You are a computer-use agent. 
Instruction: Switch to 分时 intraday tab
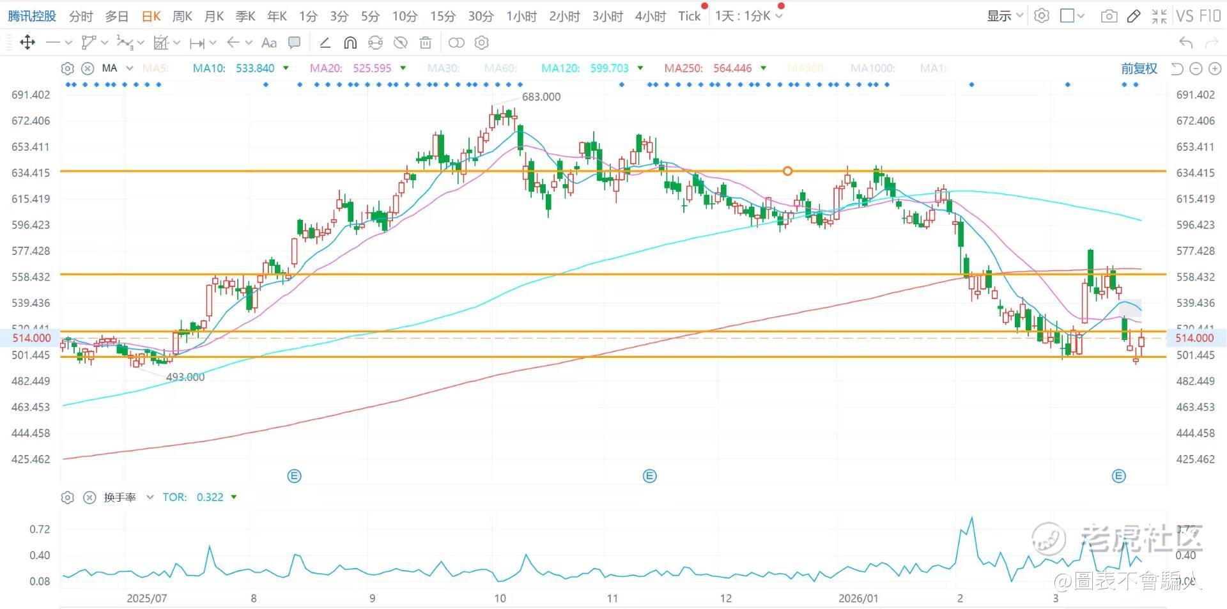tap(81, 16)
